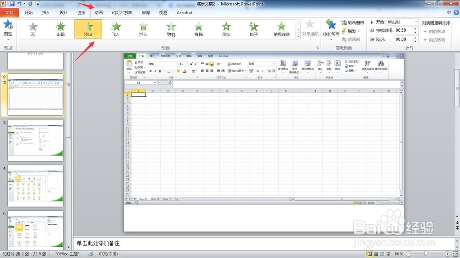Open the 幻灯片放映 slide show tab
The width and height of the screenshot is (460, 258).
[x=122, y=12]
